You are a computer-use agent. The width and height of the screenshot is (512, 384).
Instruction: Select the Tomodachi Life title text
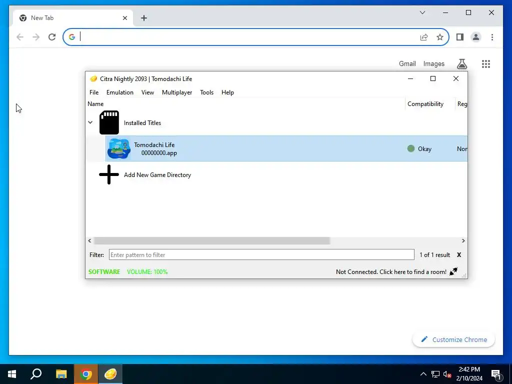pyautogui.click(x=154, y=144)
